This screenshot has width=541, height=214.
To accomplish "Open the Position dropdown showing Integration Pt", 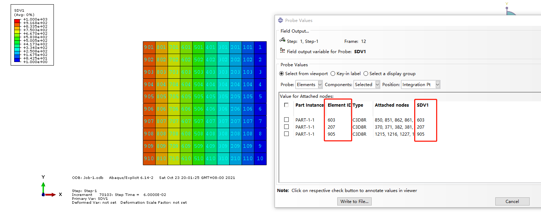I will 421,84.
